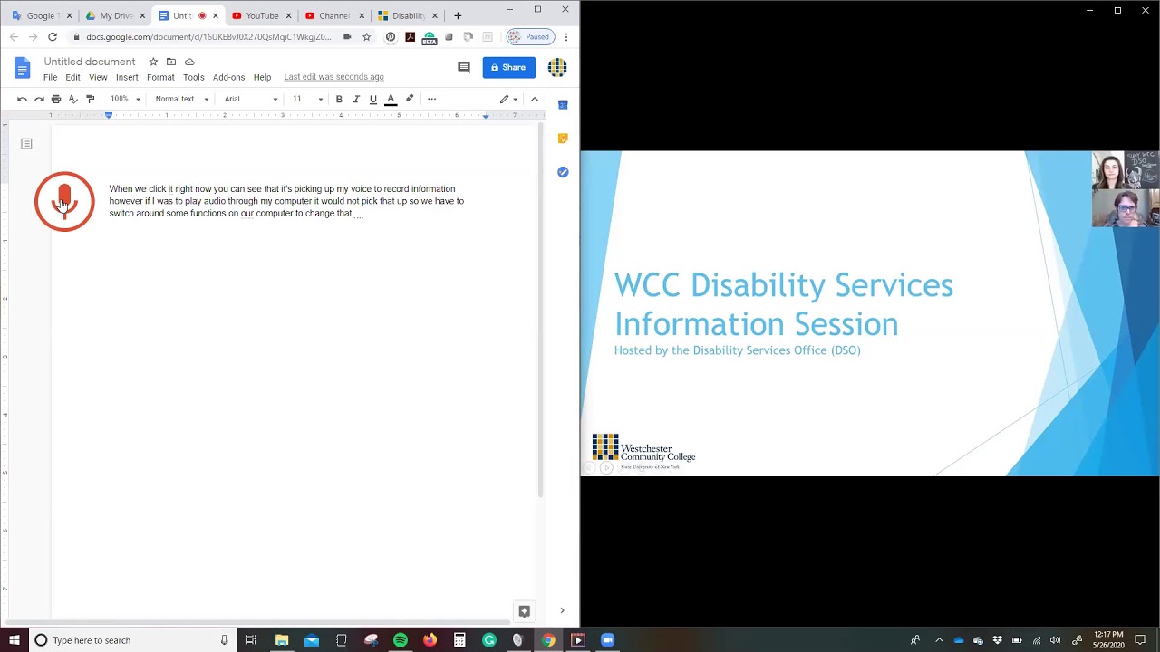Image resolution: width=1160 pixels, height=652 pixels.
Task: Click the Explore button at bottom right
Action: 524,611
